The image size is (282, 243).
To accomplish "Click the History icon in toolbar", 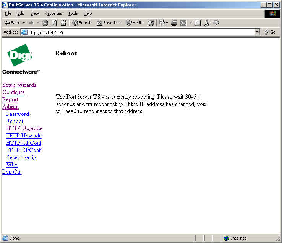I will tap(151, 23).
